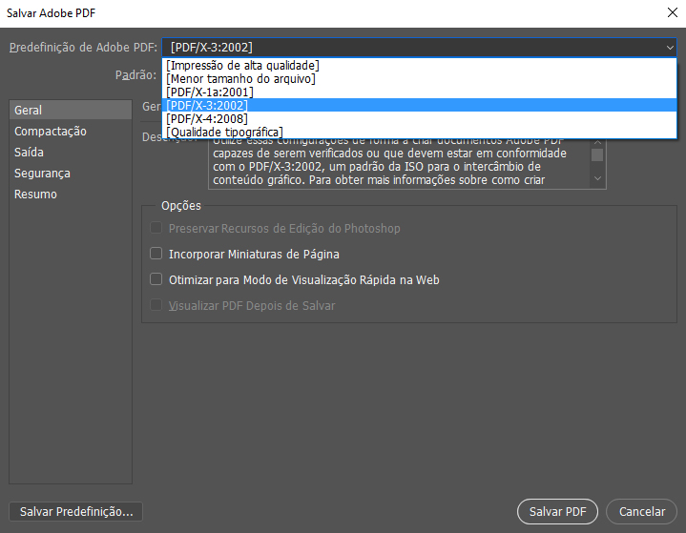Select Impressão de alta qualidade preset
Screen dimensions: 686x533
[x=242, y=65]
